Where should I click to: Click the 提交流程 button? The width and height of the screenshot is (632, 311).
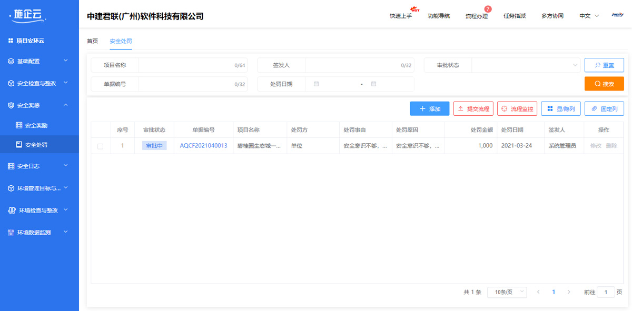(473, 109)
